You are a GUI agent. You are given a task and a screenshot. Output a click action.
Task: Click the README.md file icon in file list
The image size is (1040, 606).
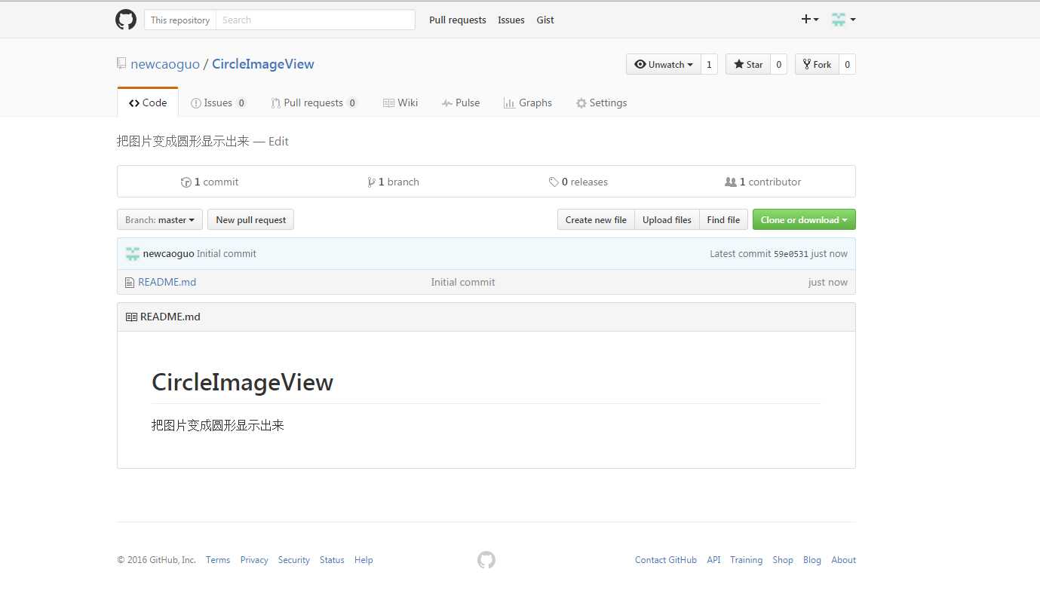pos(130,283)
